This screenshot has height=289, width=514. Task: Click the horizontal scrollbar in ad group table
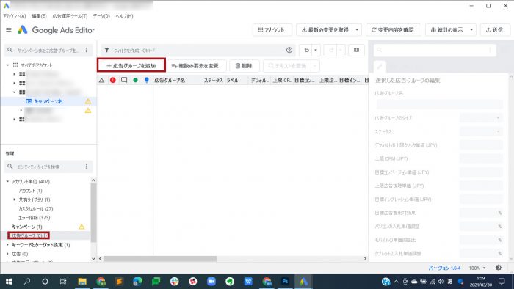click(x=160, y=259)
